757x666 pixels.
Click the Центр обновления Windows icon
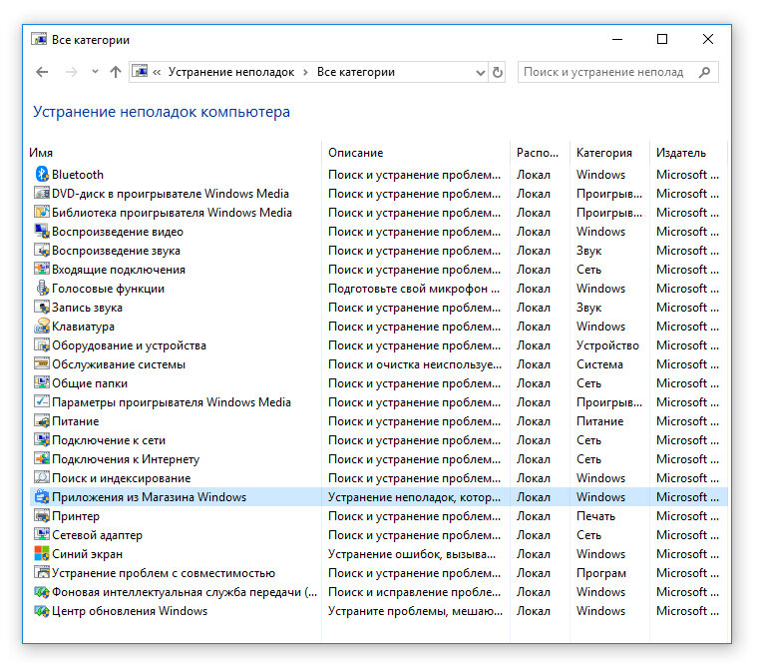[x=42, y=610]
